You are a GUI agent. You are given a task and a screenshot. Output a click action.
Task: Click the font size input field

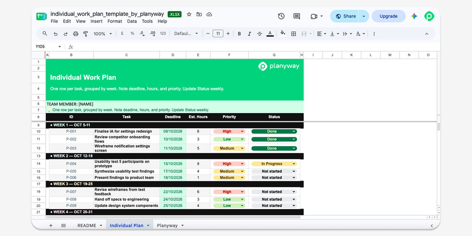pyautogui.click(x=218, y=34)
